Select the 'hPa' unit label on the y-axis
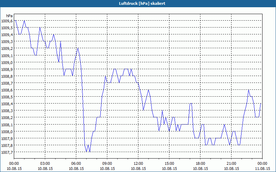This screenshot has height=172, width=276. pos(9,16)
